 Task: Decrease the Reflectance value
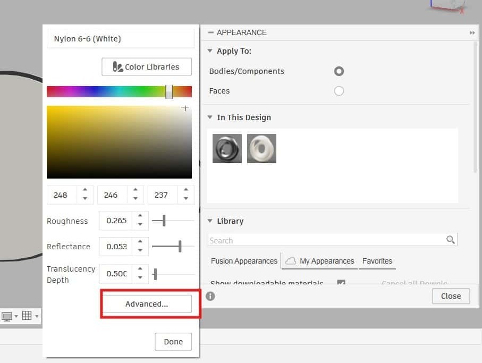point(140,250)
